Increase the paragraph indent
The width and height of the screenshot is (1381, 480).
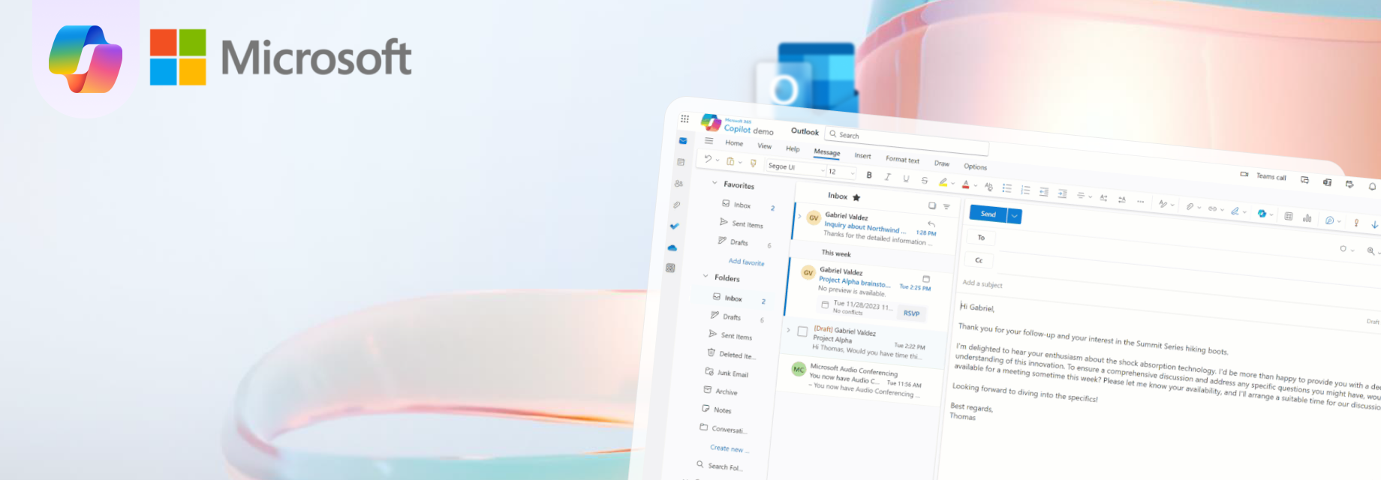1062,193
